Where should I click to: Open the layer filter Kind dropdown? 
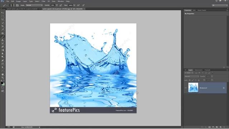coord(189,73)
